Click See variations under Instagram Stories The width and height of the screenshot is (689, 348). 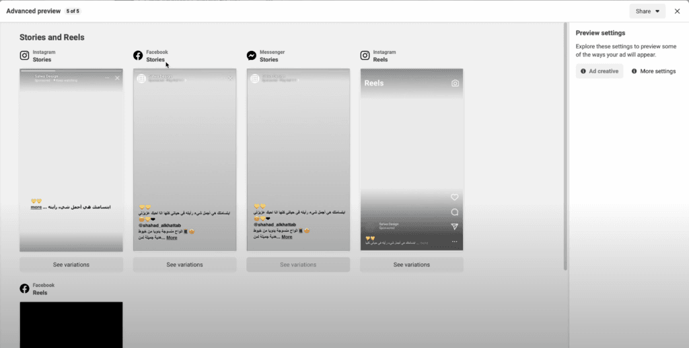click(71, 265)
